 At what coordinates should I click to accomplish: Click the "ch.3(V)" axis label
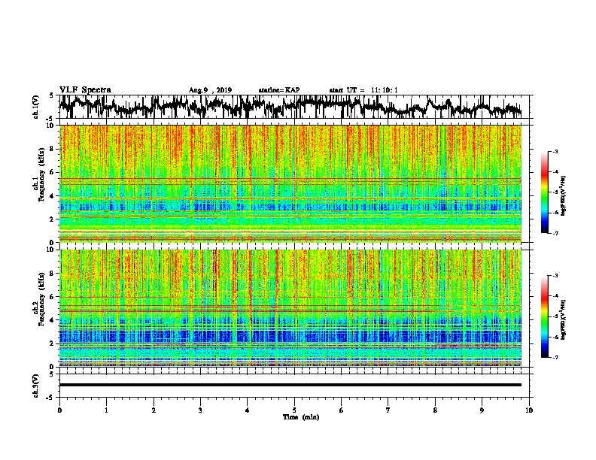[x=36, y=386]
